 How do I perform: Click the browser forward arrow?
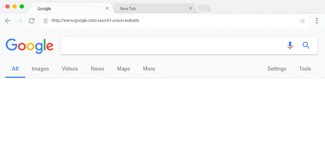pos(19,21)
